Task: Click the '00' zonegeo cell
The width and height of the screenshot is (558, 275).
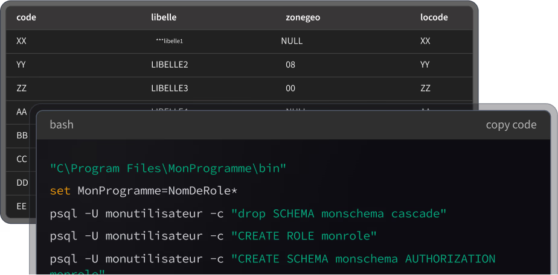Action: 290,88
